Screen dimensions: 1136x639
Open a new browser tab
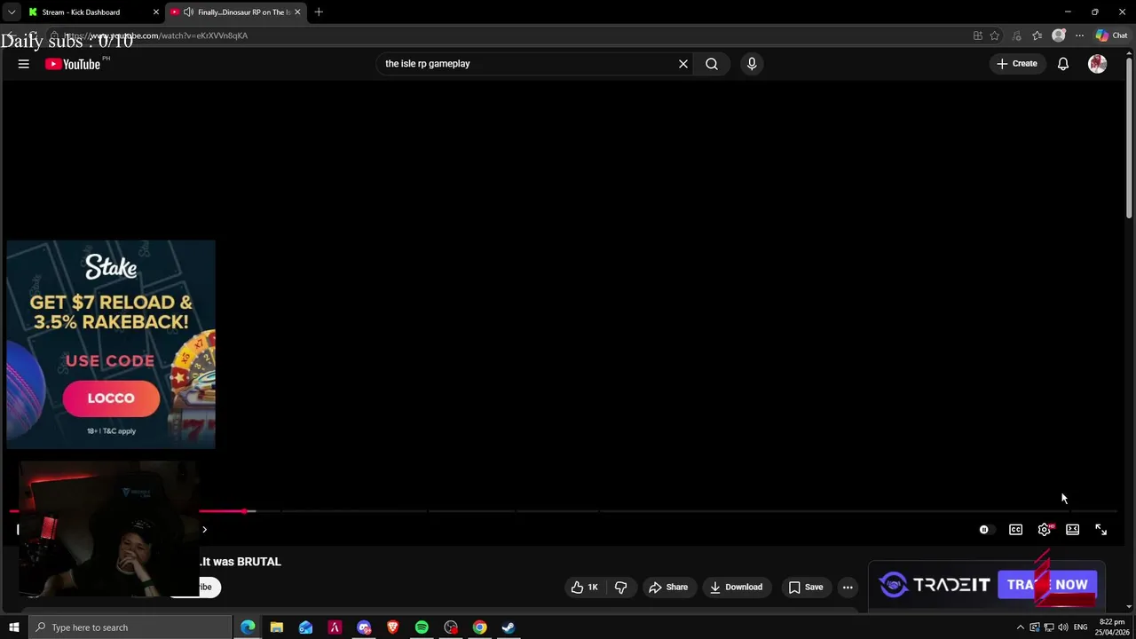click(x=319, y=12)
